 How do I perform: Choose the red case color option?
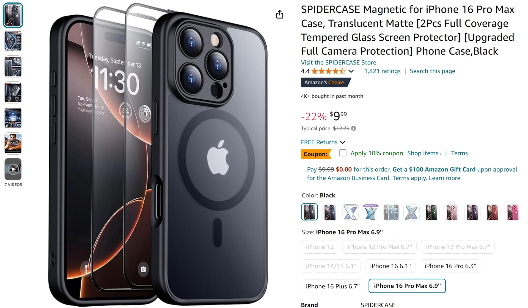click(x=493, y=212)
